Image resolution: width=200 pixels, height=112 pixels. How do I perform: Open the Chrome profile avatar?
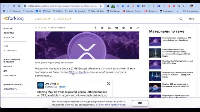[x=192, y=6]
